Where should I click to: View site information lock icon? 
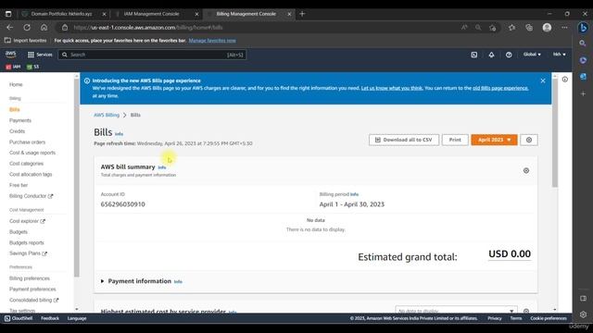[65, 28]
